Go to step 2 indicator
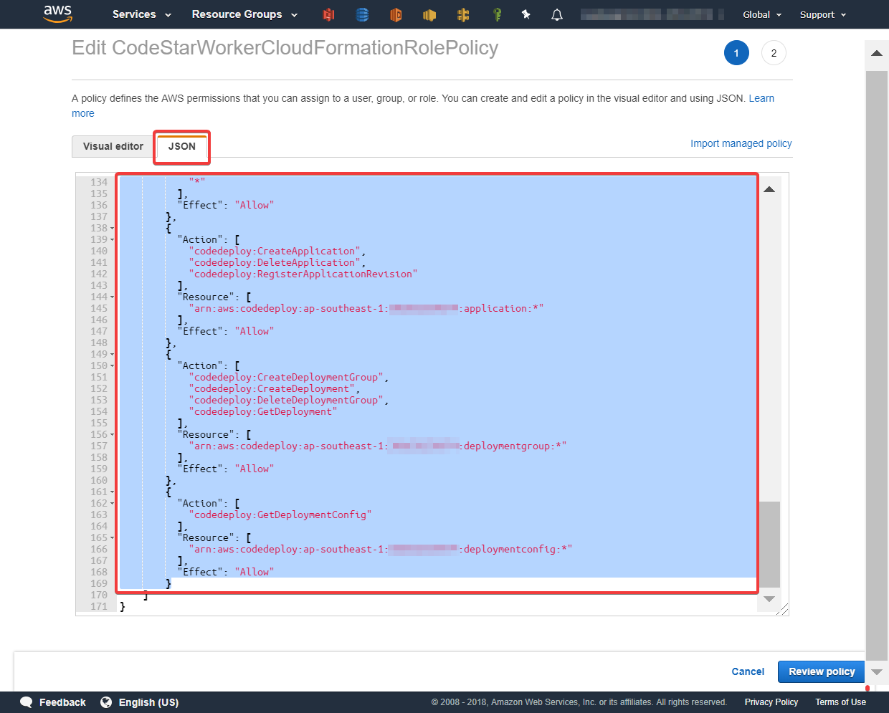Image resolution: width=889 pixels, height=713 pixels. click(774, 53)
